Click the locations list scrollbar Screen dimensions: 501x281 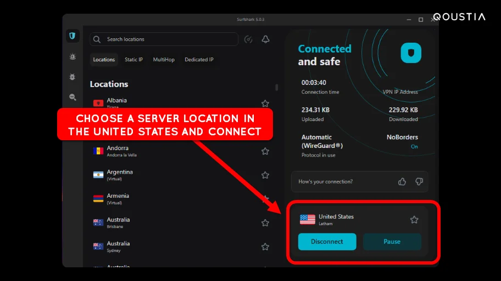point(277,87)
